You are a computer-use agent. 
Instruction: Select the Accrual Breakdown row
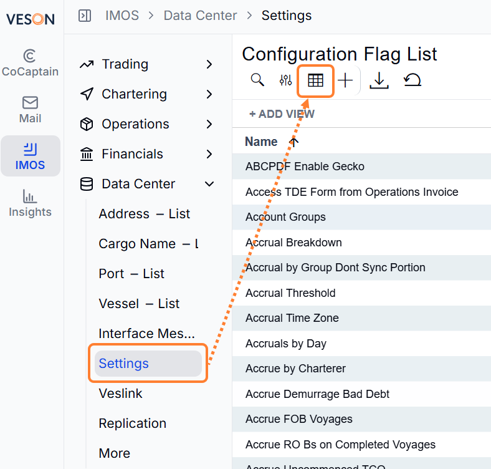(361, 243)
